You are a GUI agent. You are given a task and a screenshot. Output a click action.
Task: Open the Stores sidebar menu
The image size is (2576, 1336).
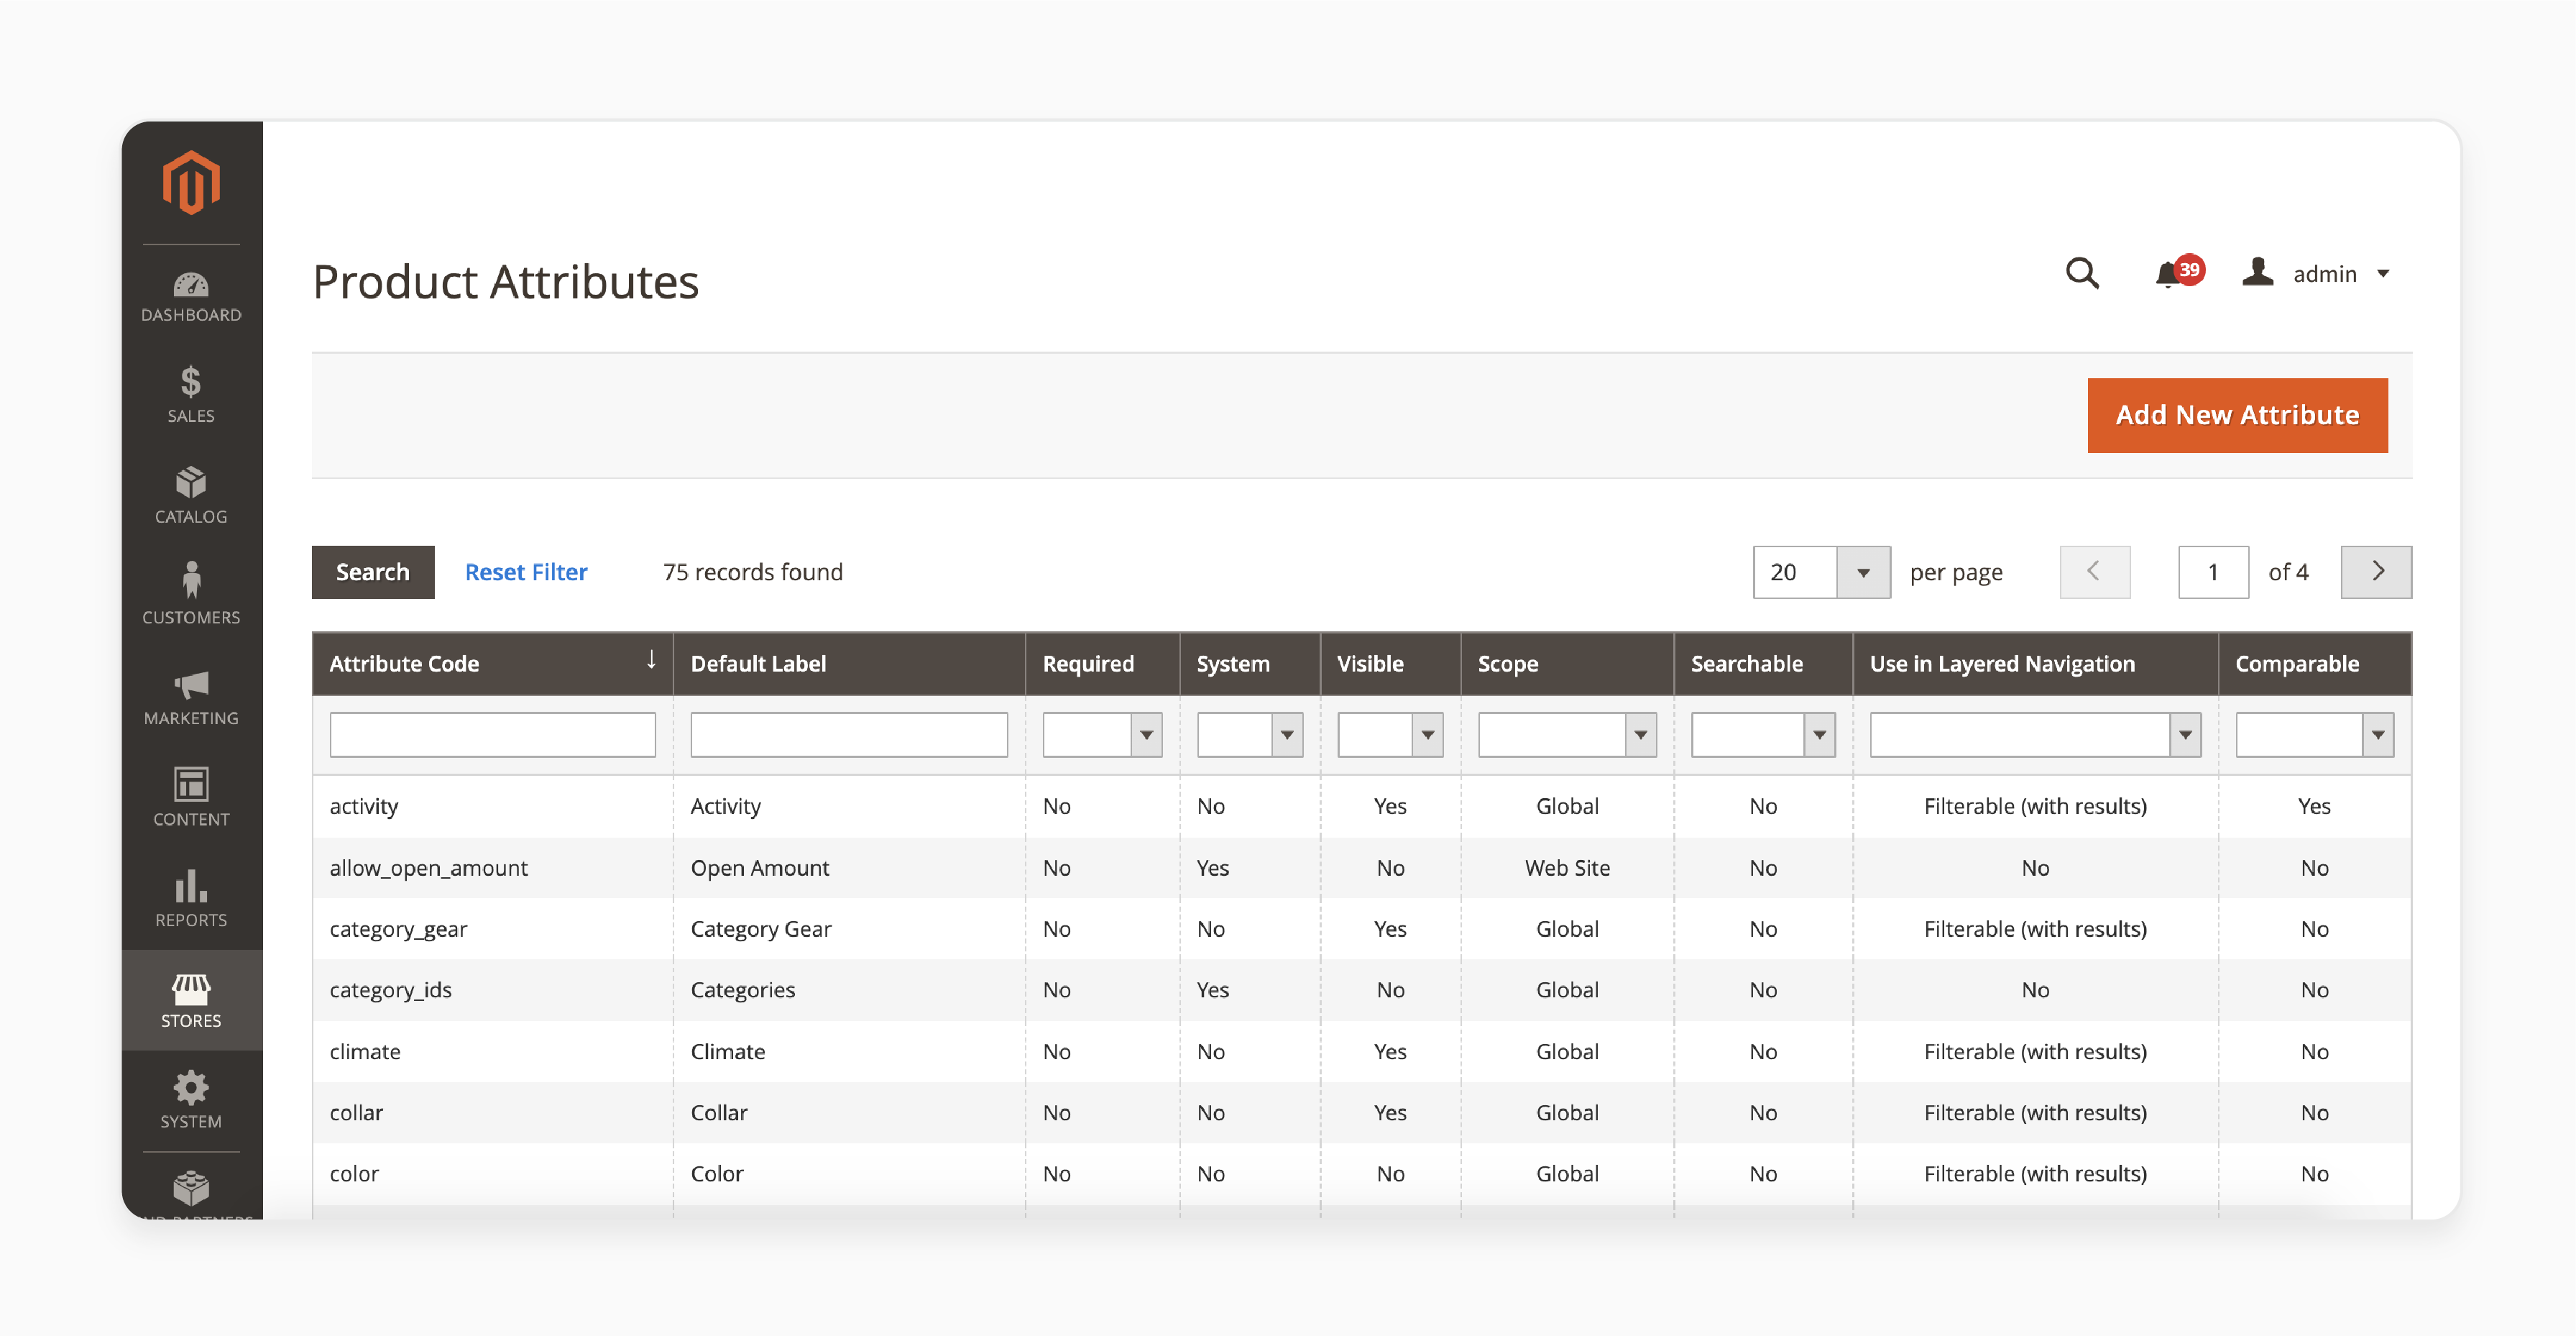[x=191, y=999]
